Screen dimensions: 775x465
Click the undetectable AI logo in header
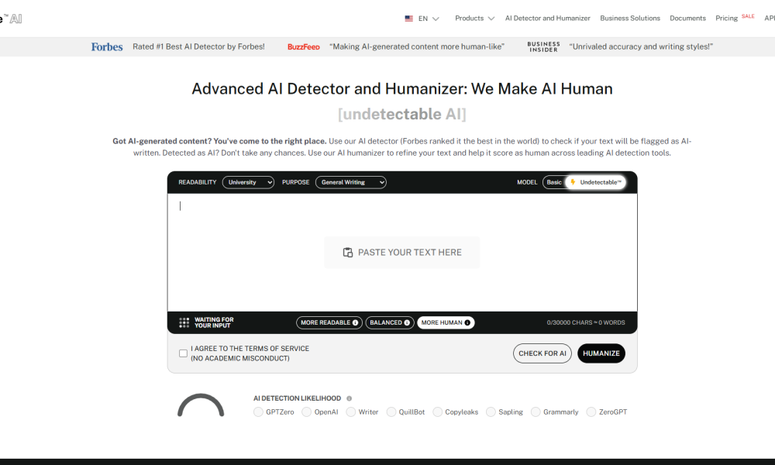[x=11, y=19]
